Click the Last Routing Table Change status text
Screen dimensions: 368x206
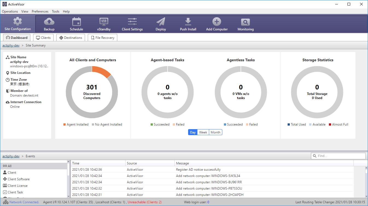pos(330,202)
